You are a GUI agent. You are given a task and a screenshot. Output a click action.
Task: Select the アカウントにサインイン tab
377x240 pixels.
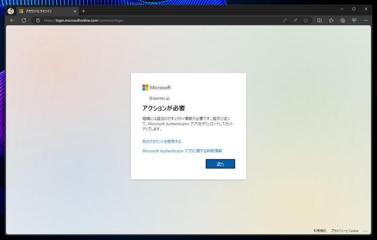click(47, 11)
